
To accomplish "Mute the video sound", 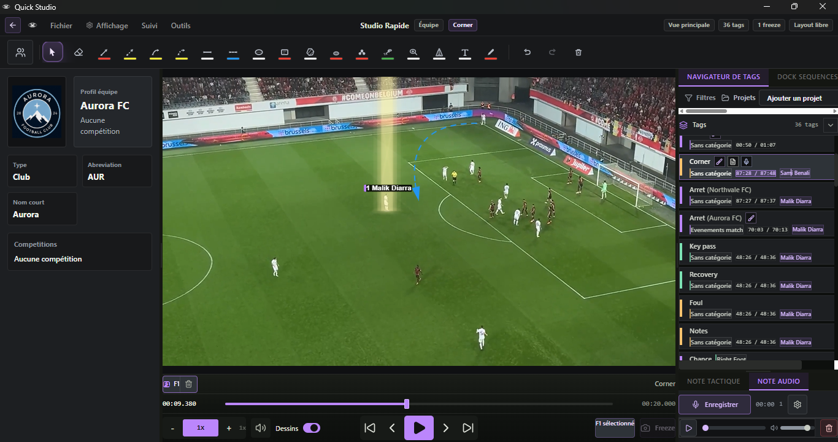I will pyautogui.click(x=261, y=428).
